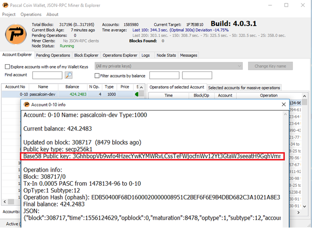
Task: Click the 0-10 account number cell
Action: click(16, 94)
